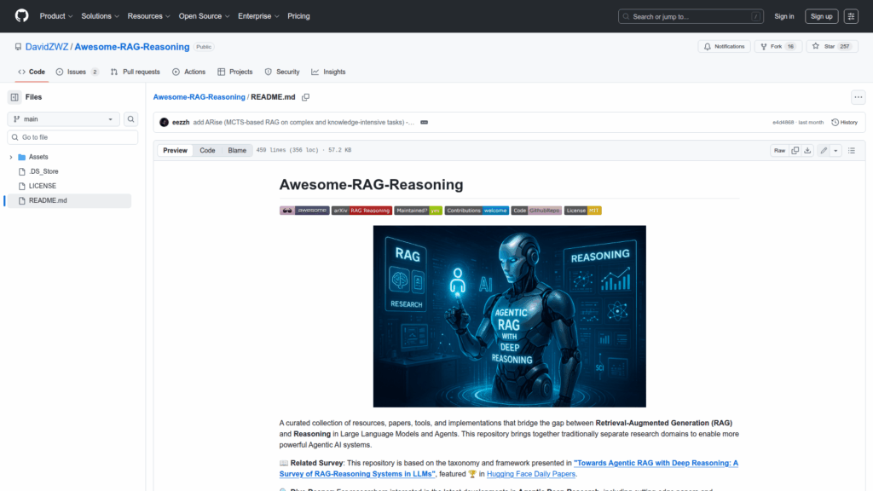
Task: Switch file view to Blame
Action: click(236, 150)
